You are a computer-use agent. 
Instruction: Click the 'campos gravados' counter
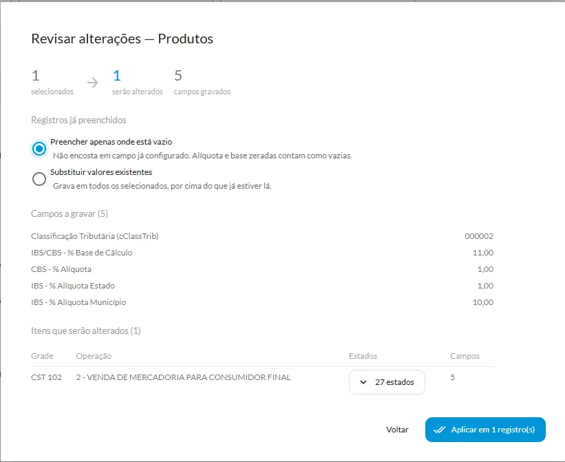point(202,83)
